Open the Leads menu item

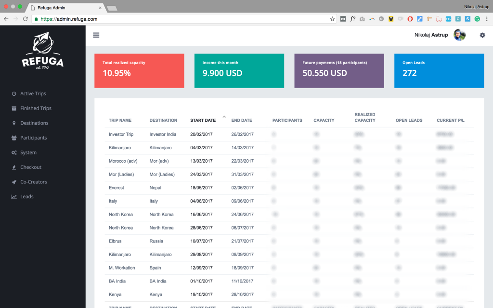click(x=27, y=197)
